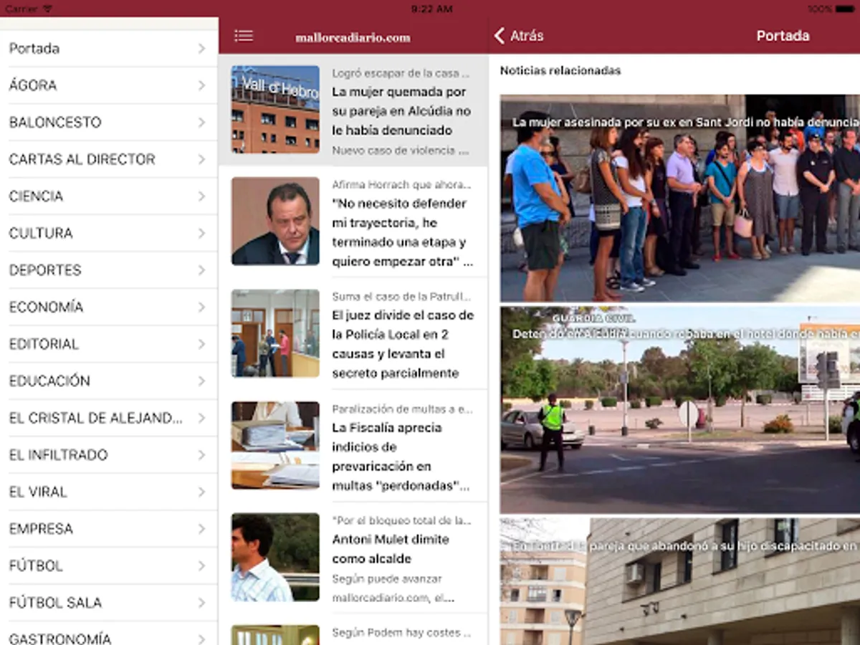Tap the mallorcadiario.com header title
Image resolution: width=860 pixels, height=645 pixels.
[x=353, y=37]
